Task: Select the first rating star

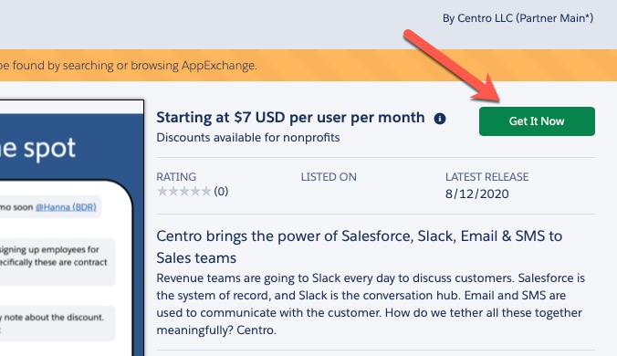Action: tap(162, 191)
